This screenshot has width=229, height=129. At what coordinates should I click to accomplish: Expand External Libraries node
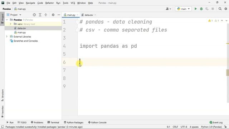click(x=7, y=37)
